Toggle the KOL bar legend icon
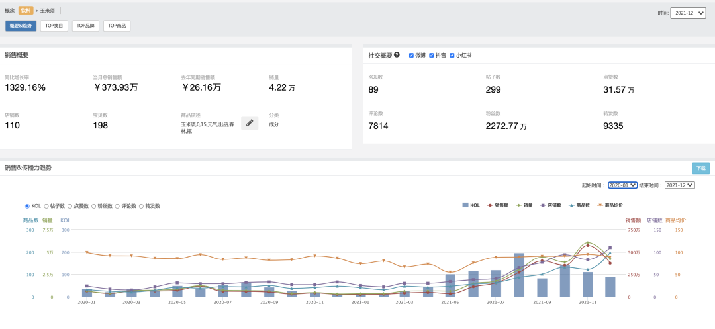The width and height of the screenshot is (715, 329). click(465, 205)
